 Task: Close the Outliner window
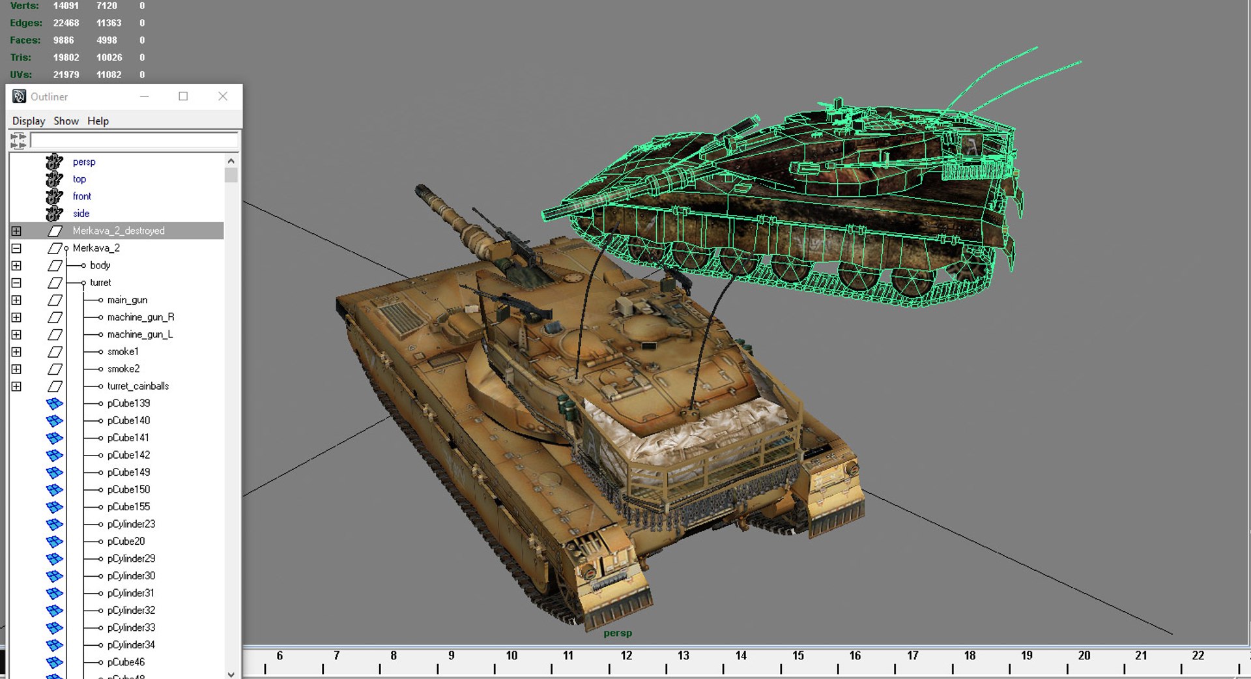point(223,96)
